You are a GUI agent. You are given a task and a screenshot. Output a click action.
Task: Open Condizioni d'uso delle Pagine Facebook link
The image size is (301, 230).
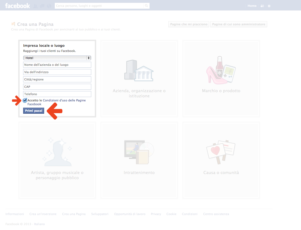64,101
